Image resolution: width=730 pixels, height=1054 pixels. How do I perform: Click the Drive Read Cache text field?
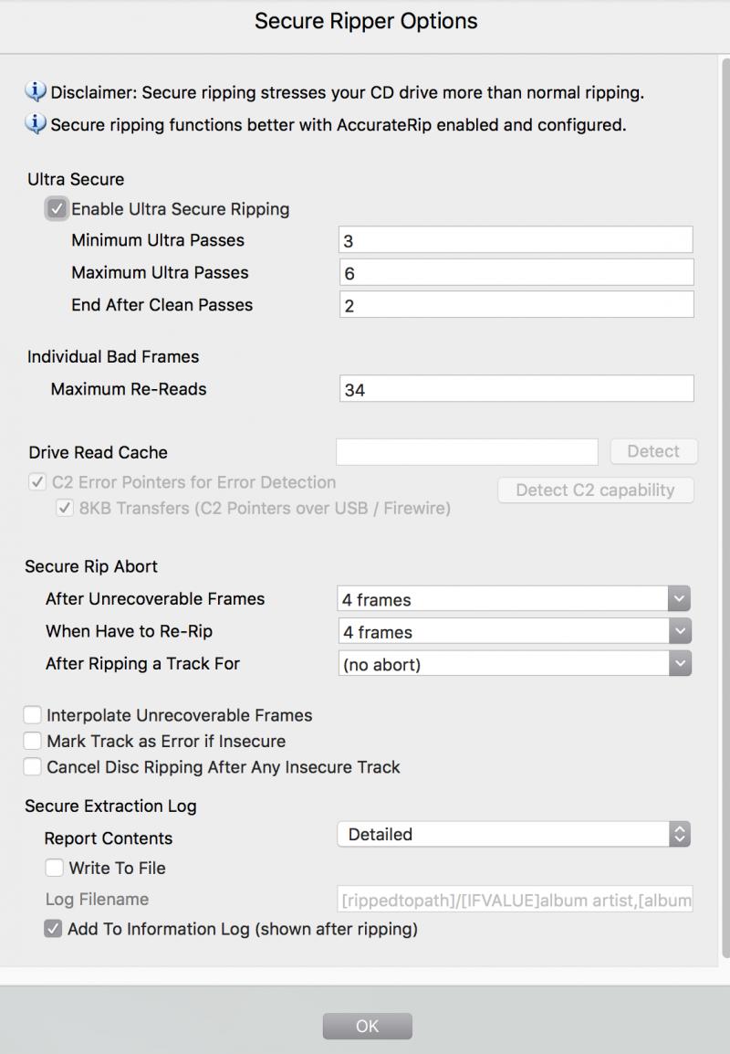pos(466,451)
